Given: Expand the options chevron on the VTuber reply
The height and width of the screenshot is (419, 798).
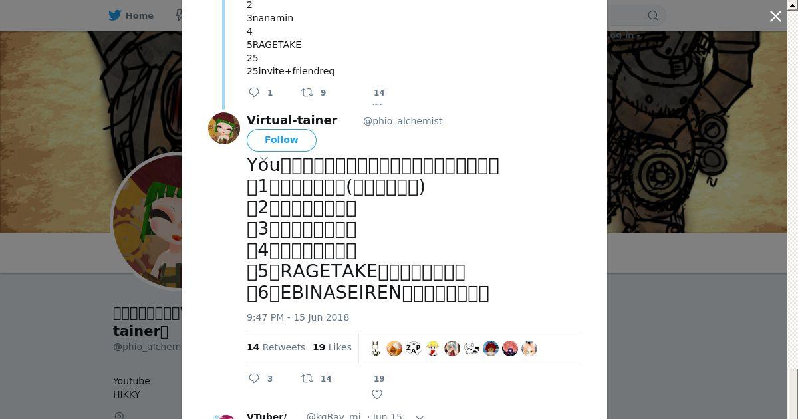Looking at the screenshot, I should coord(420,416).
